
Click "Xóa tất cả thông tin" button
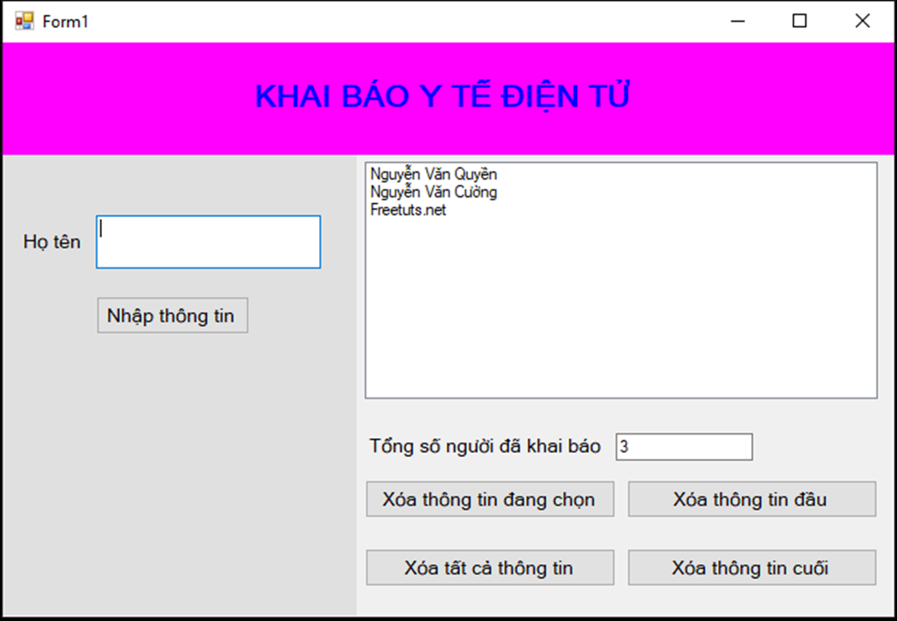coord(489,567)
